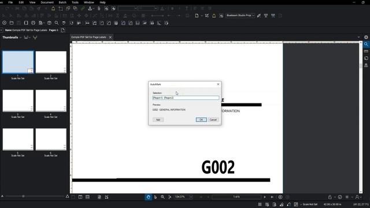Close the AutoMark dialog

point(218,84)
